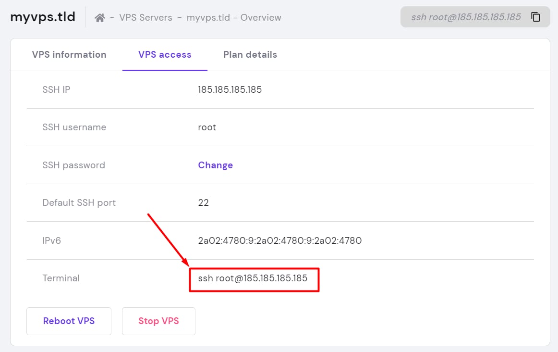Open VPS Servers breadcrumb link
The height and width of the screenshot is (352, 558).
point(146,18)
